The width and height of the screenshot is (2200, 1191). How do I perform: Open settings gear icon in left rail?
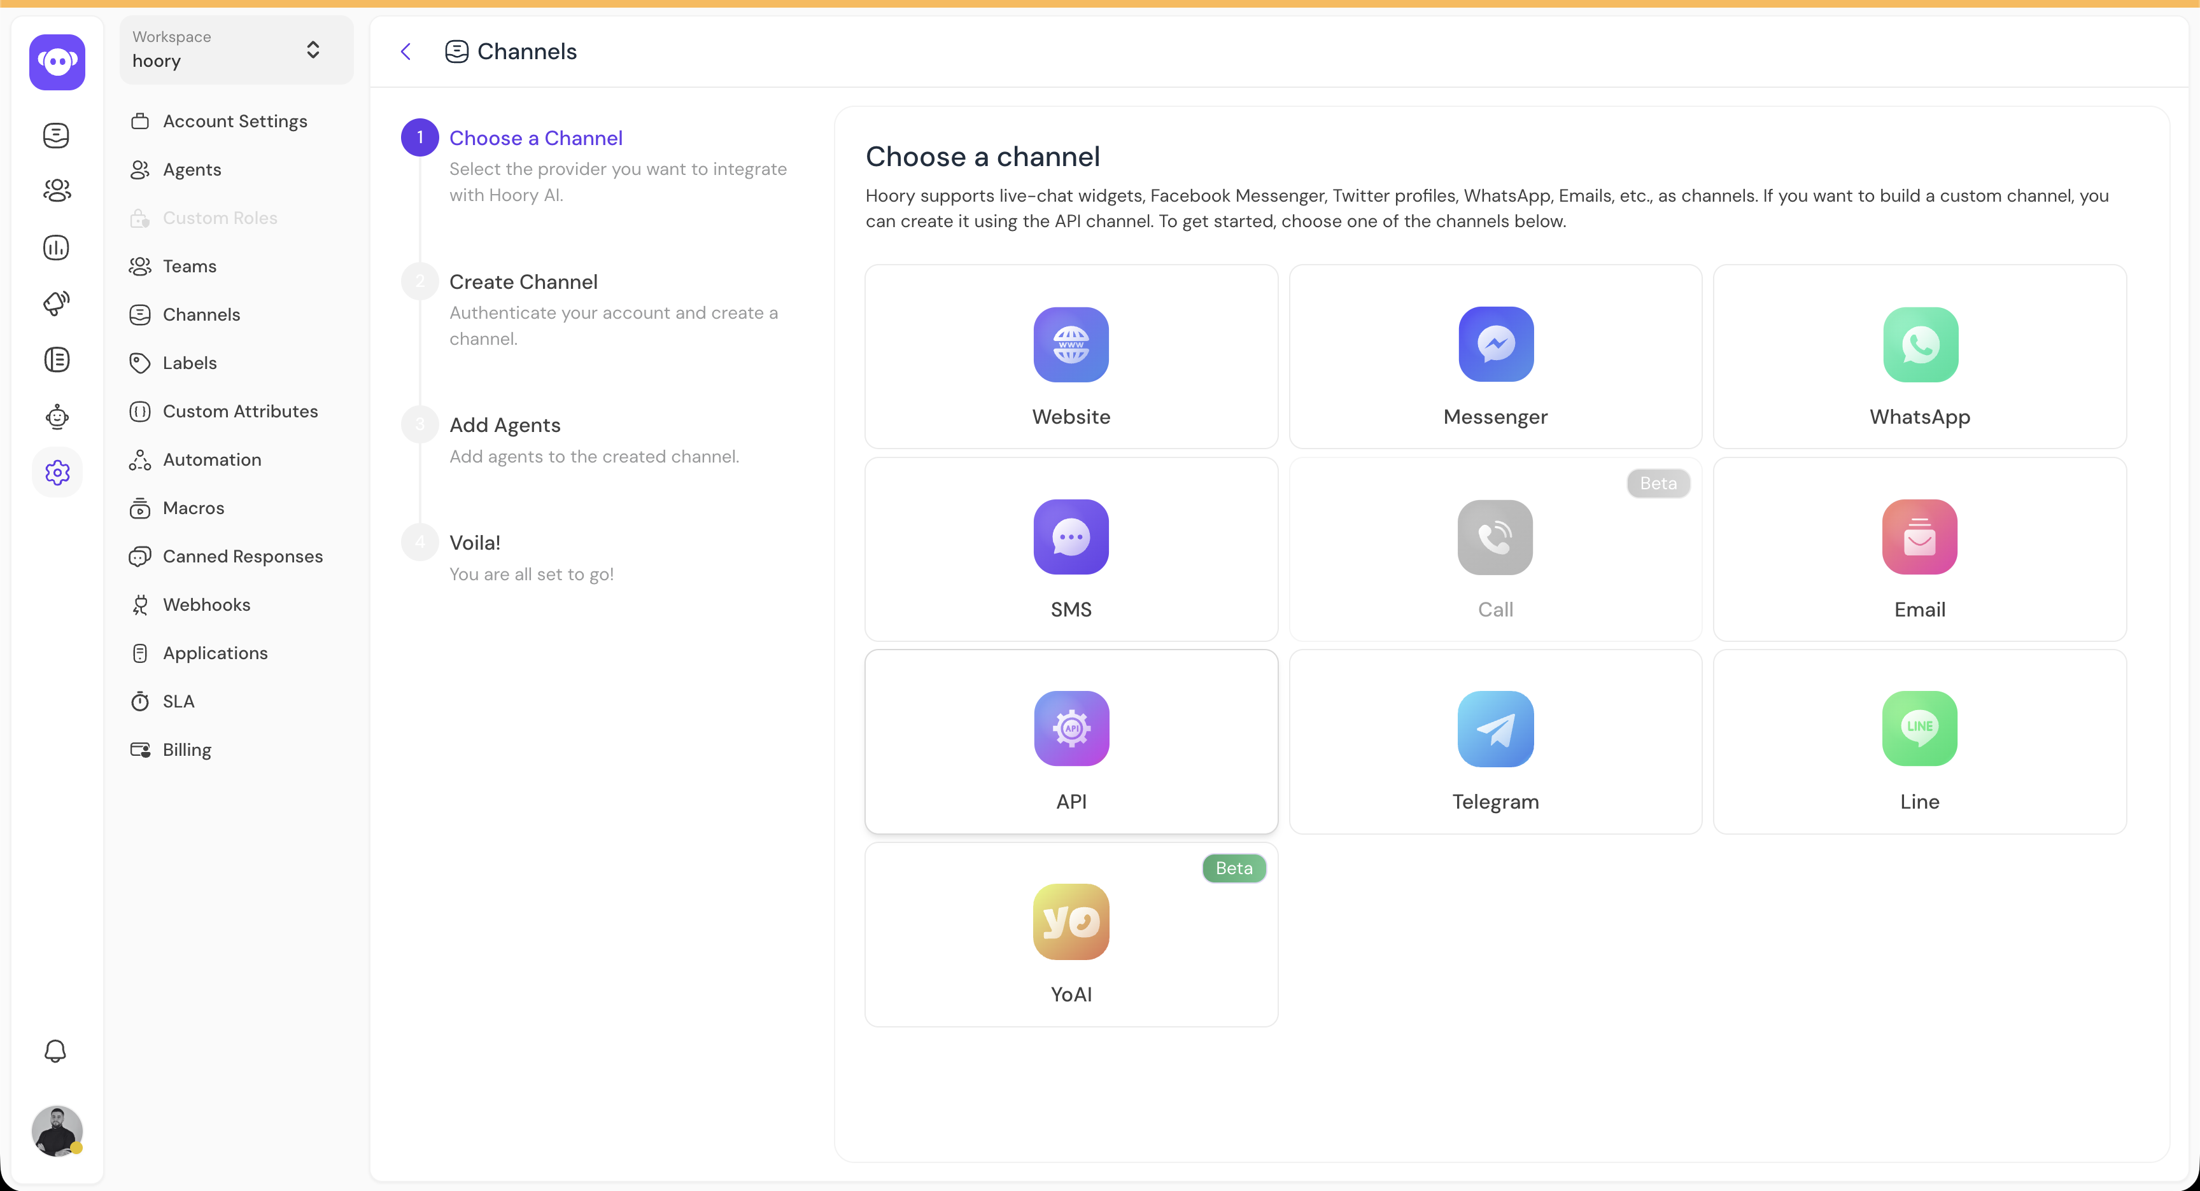click(57, 472)
